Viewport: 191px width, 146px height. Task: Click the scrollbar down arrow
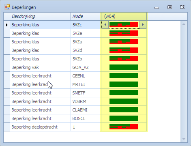coord(184,139)
